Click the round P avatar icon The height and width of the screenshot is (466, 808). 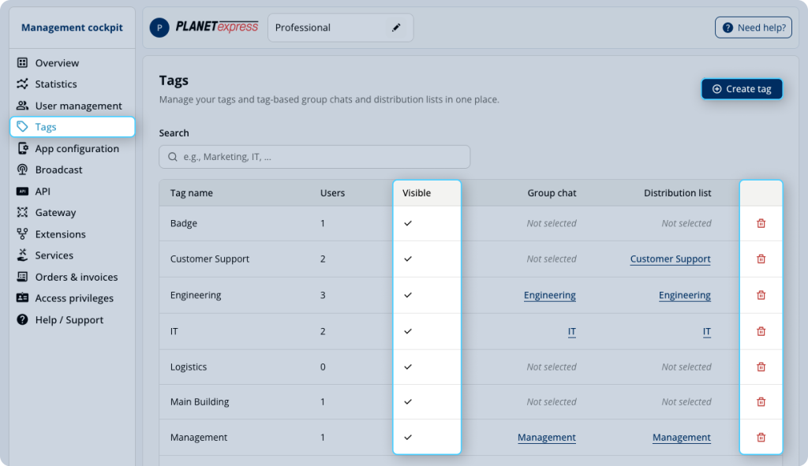(x=159, y=28)
